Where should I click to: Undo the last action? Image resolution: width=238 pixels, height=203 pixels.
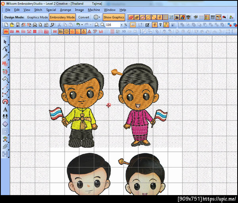point(78,25)
